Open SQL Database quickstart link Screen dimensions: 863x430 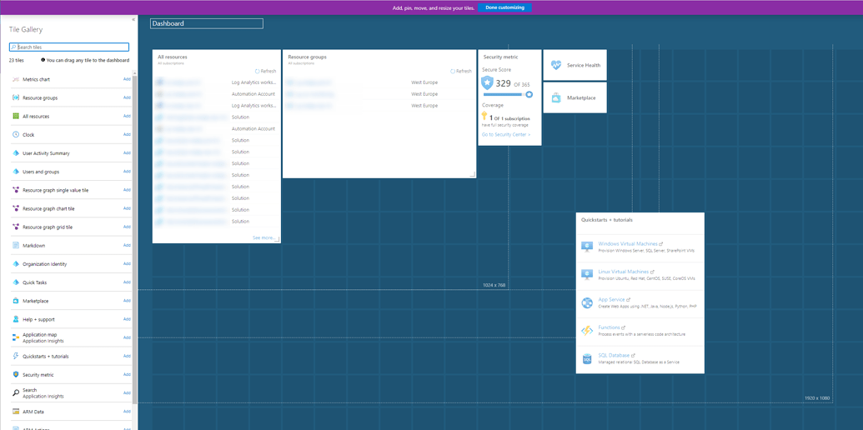coord(614,355)
